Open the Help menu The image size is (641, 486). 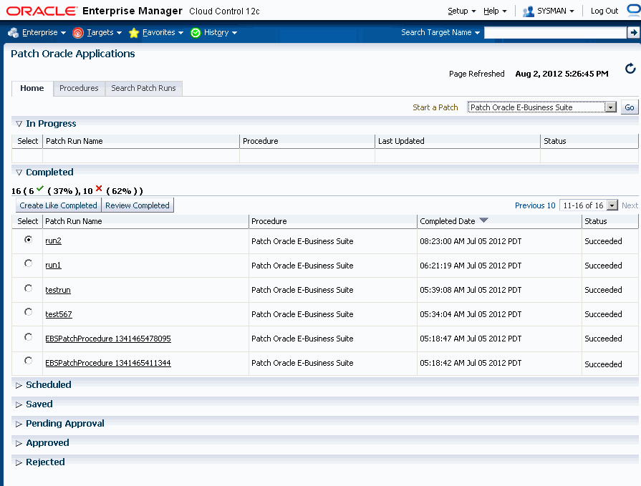[x=495, y=11]
